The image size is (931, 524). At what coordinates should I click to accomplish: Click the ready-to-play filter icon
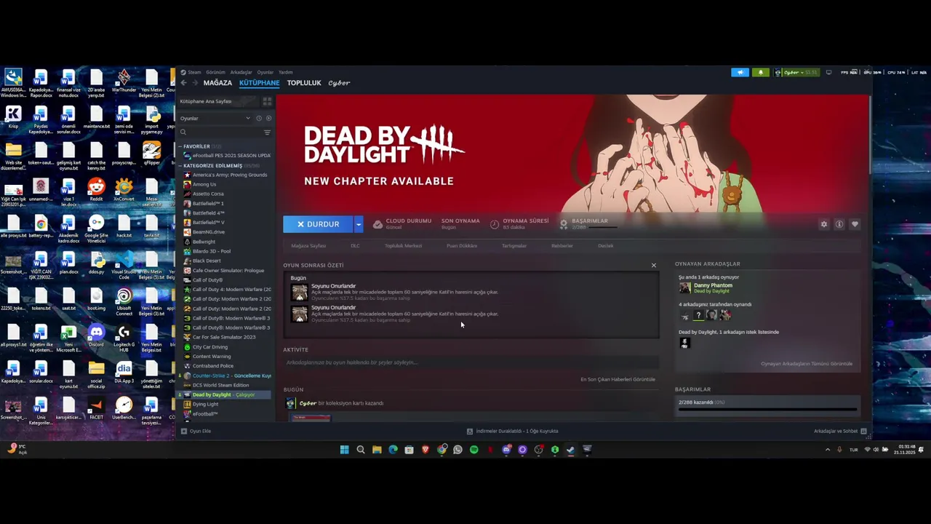coord(268,118)
